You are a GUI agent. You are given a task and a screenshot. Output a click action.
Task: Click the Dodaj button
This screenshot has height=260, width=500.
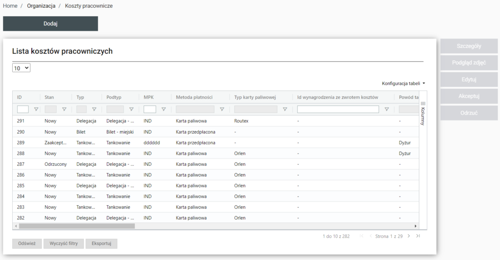click(50, 23)
